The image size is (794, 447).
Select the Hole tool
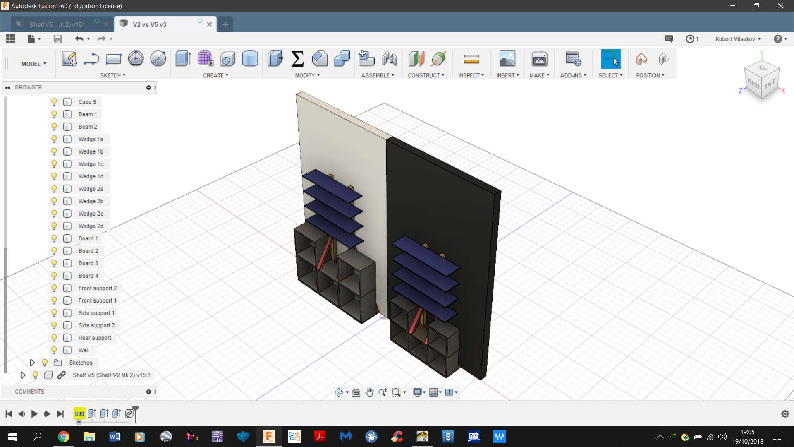pos(227,59)
